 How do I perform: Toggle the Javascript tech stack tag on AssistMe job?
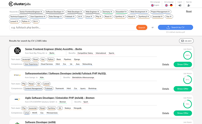(26, 59)
